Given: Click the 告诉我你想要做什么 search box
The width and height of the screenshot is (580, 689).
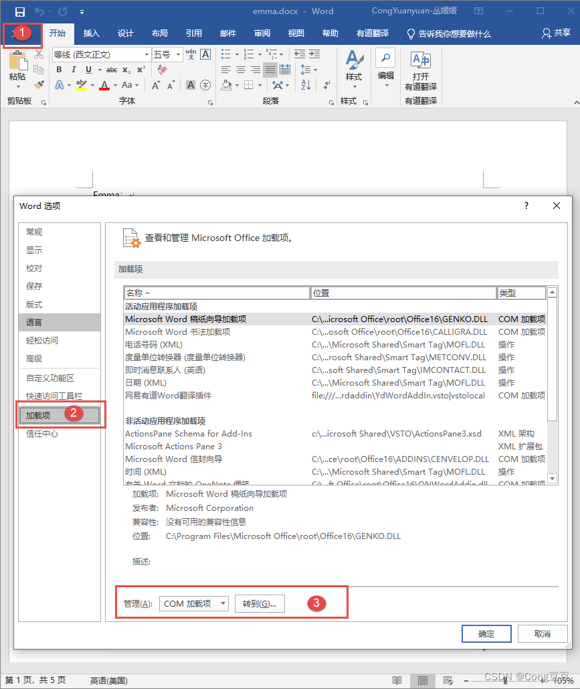Looking at the screenshot, I should pos(449,34).
